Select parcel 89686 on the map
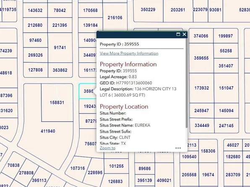Screen dimensions: 250x187 [145, 169]
